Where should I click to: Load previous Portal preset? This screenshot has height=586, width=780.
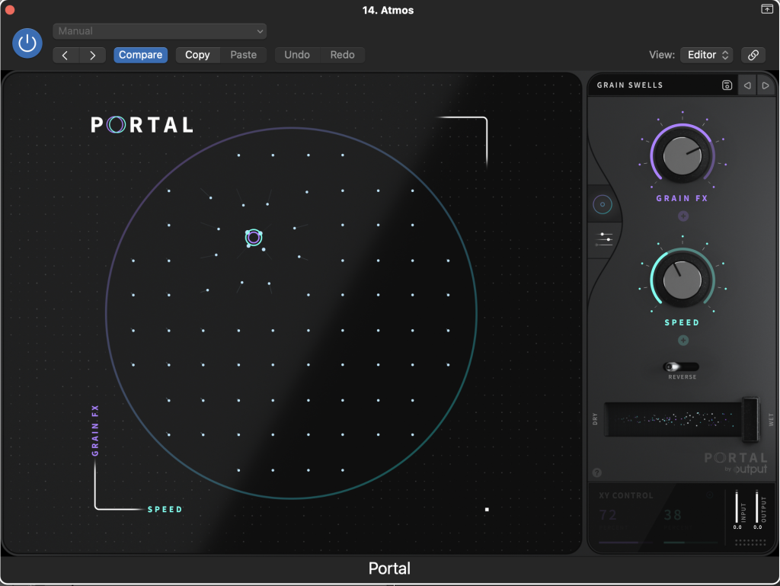tap(747, 85)
